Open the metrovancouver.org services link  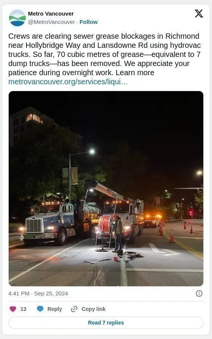[68, 82]
